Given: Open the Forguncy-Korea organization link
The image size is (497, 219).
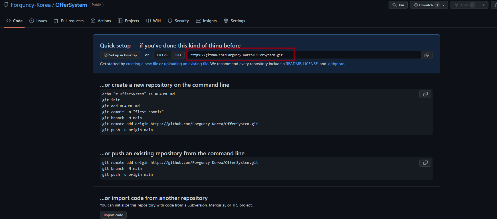Looking at the screenshot, I should tap(31, 5).
